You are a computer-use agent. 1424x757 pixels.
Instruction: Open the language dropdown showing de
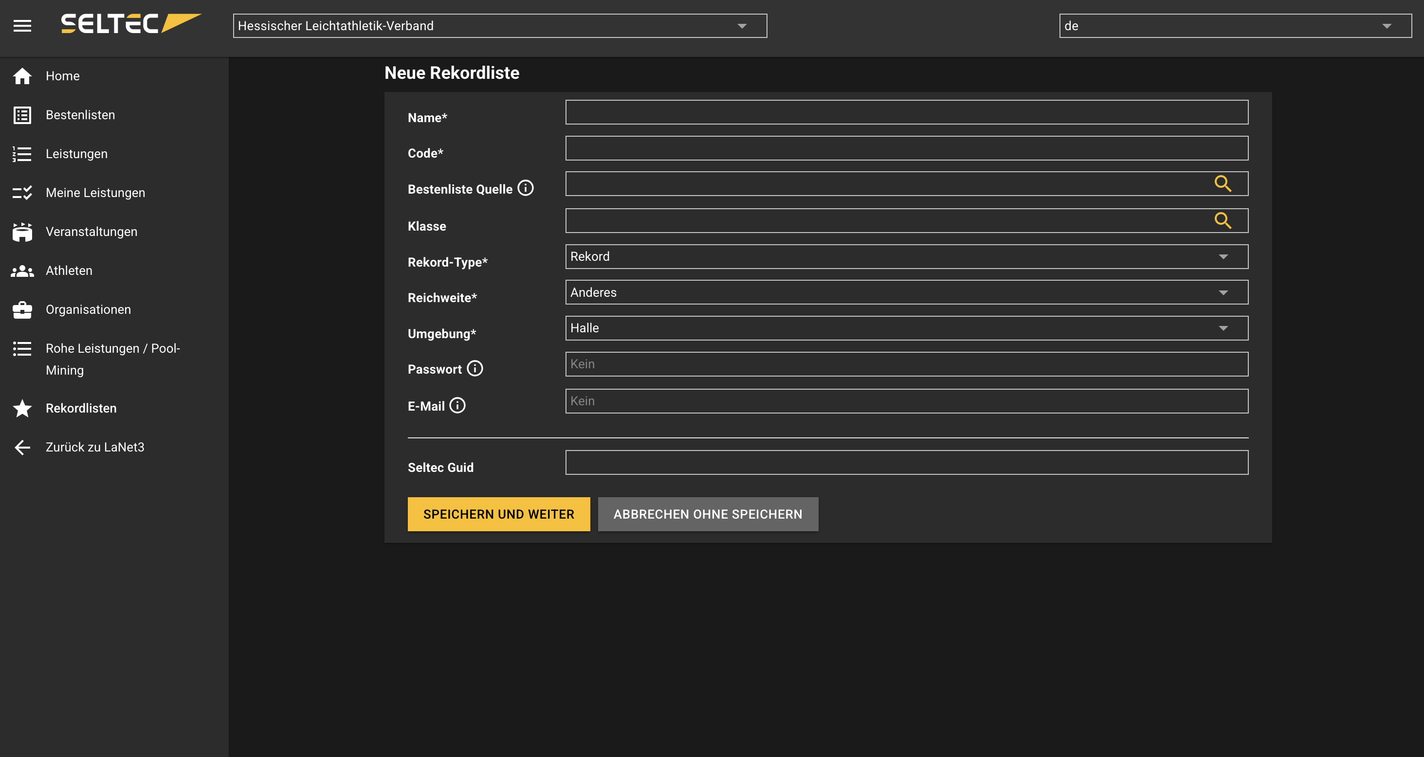pos(1235,26)
